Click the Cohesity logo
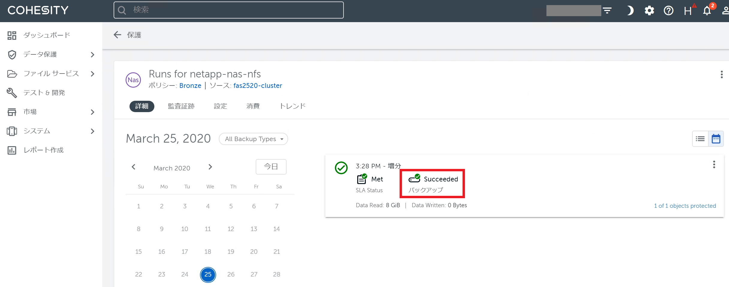729x287 pixels. coord(38,10)
